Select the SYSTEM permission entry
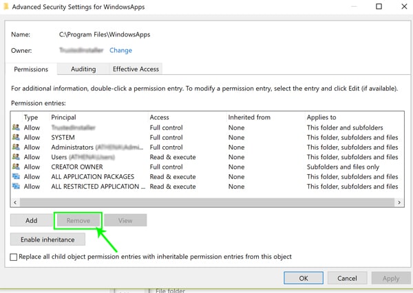The image size is (413, 293). tap(207, 137)
